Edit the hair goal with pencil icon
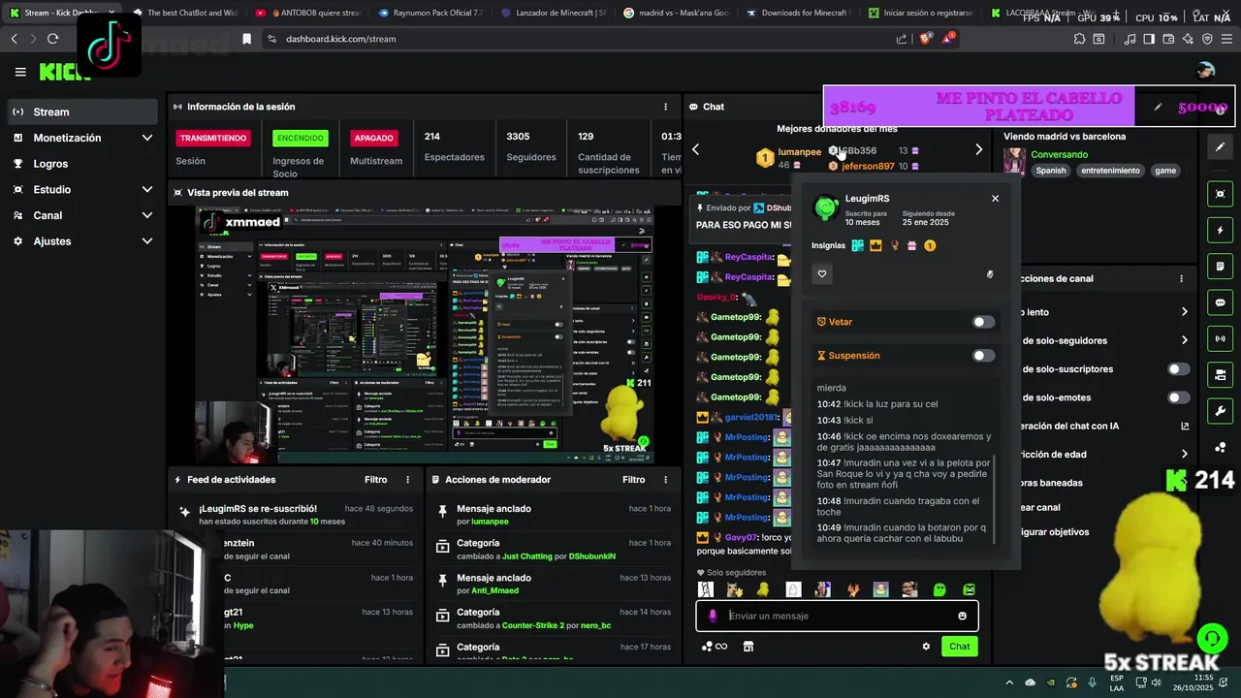1241x698 pixels. tap(1158, 108)
